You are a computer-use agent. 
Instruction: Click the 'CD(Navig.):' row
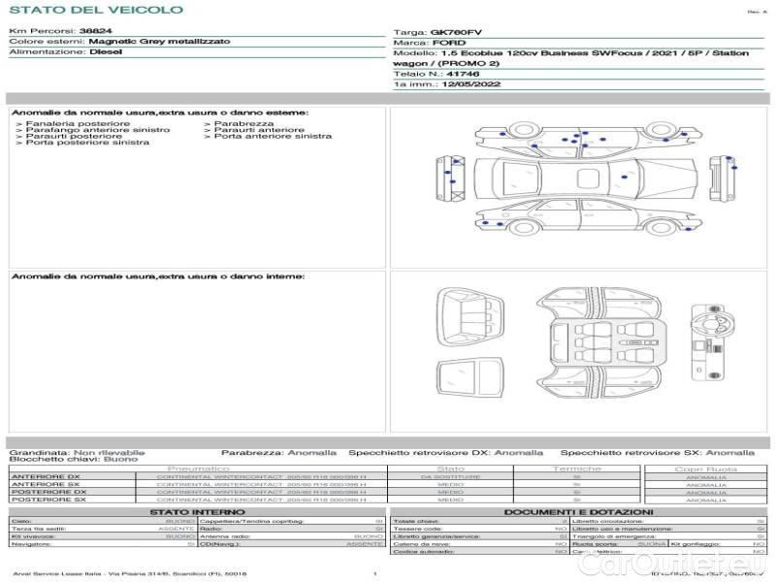292,544
